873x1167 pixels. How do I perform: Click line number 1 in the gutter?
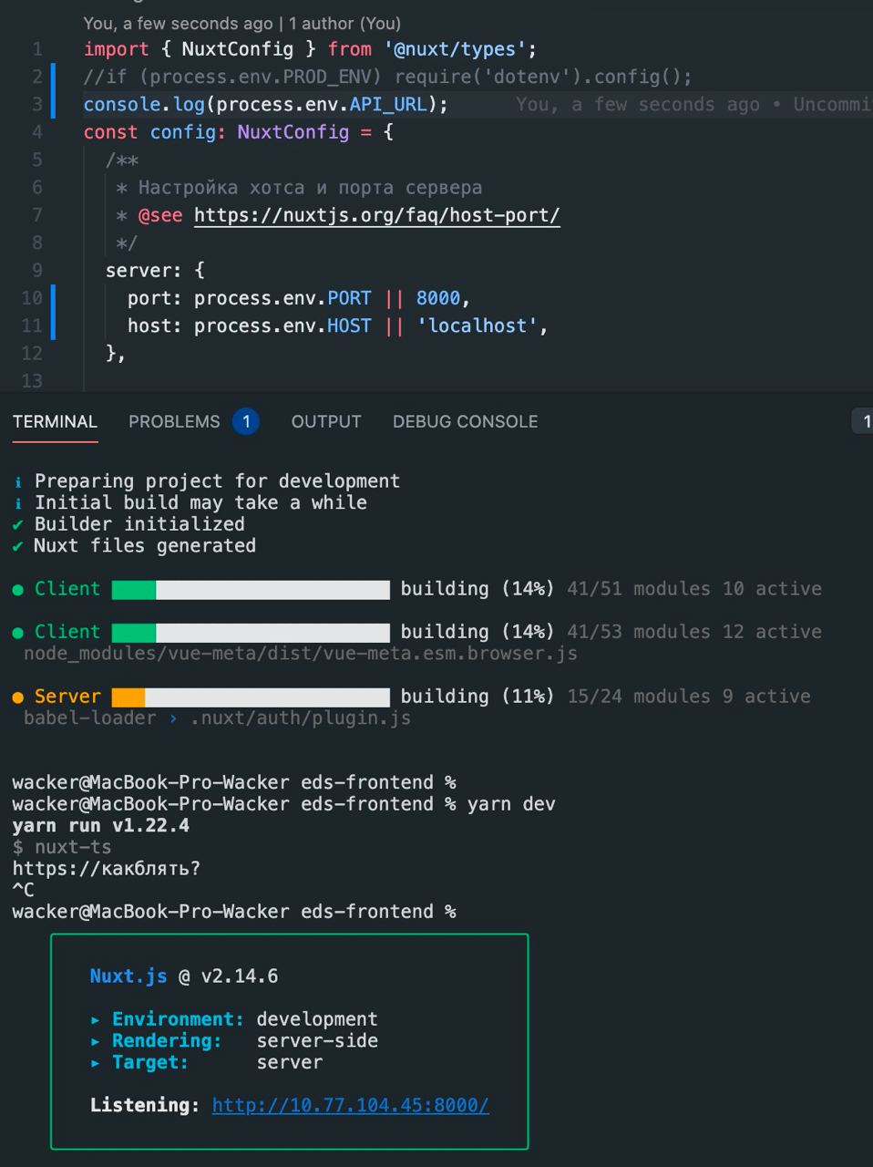37,49
